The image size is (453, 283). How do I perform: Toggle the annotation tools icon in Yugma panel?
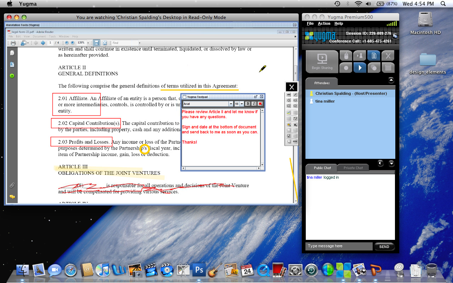pyautogui.click(x=388, y=56)
